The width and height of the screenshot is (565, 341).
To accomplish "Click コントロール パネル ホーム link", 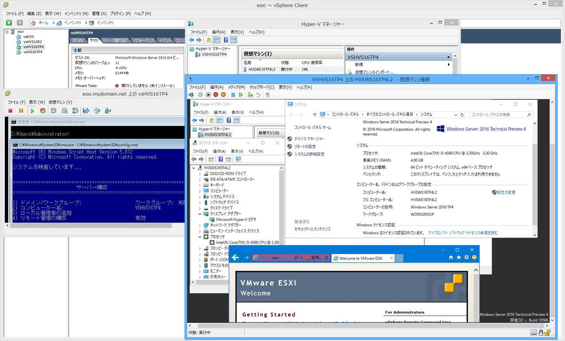I will pos(312,127).
